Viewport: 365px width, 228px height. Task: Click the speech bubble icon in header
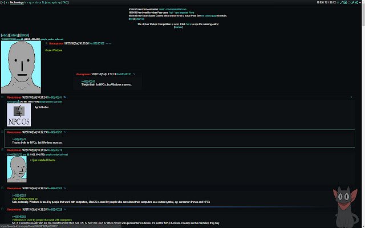pos(349,2)
